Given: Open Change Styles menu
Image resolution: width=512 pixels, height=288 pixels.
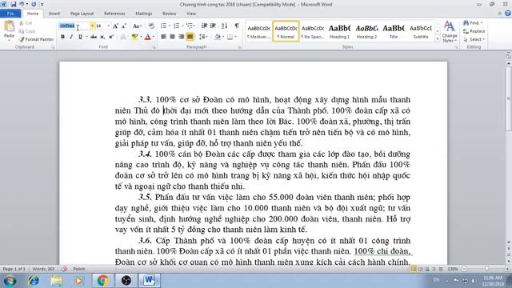Looking at the screenshot, I should point(450,32).
